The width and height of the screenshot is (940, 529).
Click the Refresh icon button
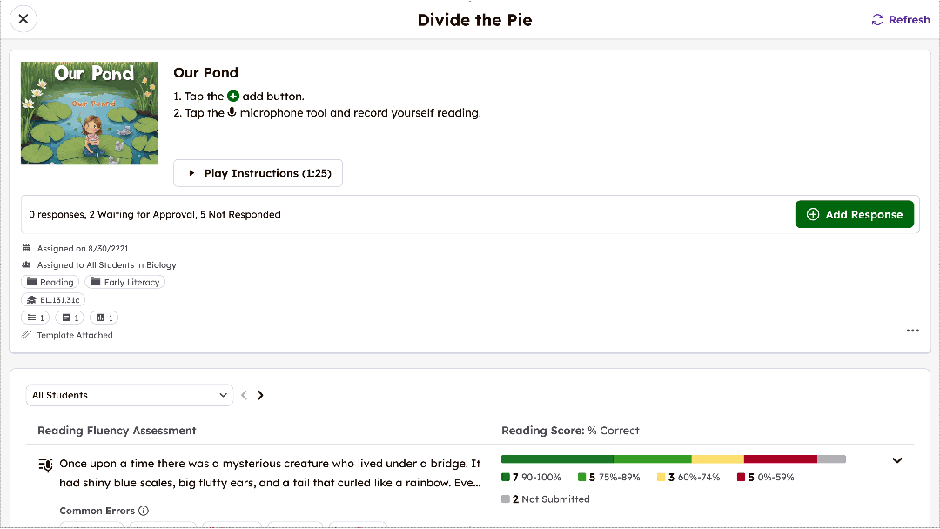coord(878,20)
